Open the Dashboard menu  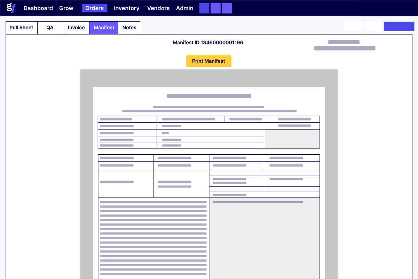(38, 8)
